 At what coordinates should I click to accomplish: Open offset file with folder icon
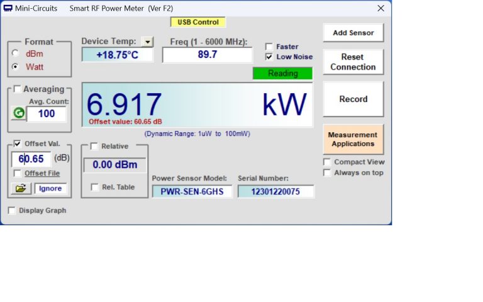pyautogui.click(x=20, y=188)
